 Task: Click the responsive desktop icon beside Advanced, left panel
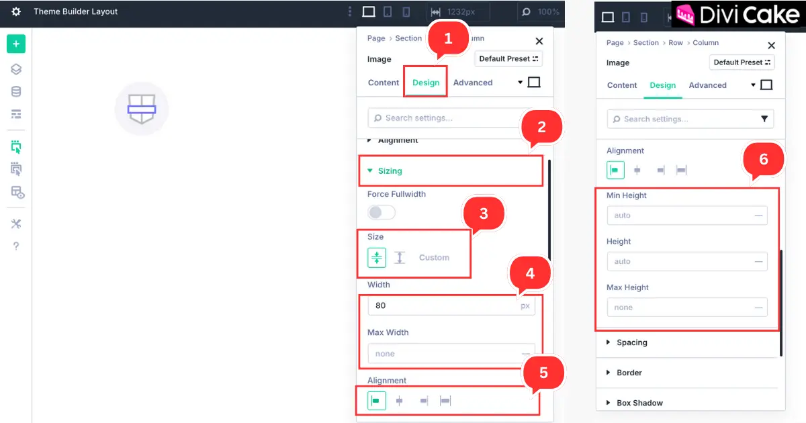534,83
